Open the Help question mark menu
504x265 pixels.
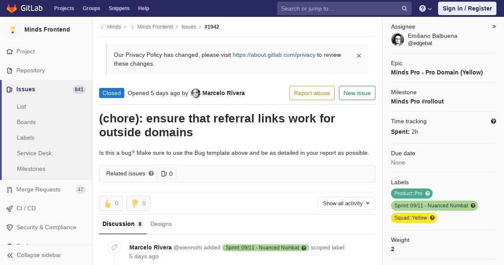[x=425, y=8]
